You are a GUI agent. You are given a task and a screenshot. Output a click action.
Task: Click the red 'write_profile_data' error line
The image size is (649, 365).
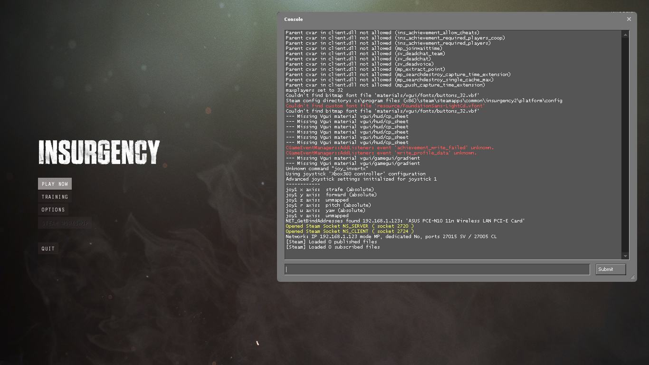click(381, 153)
